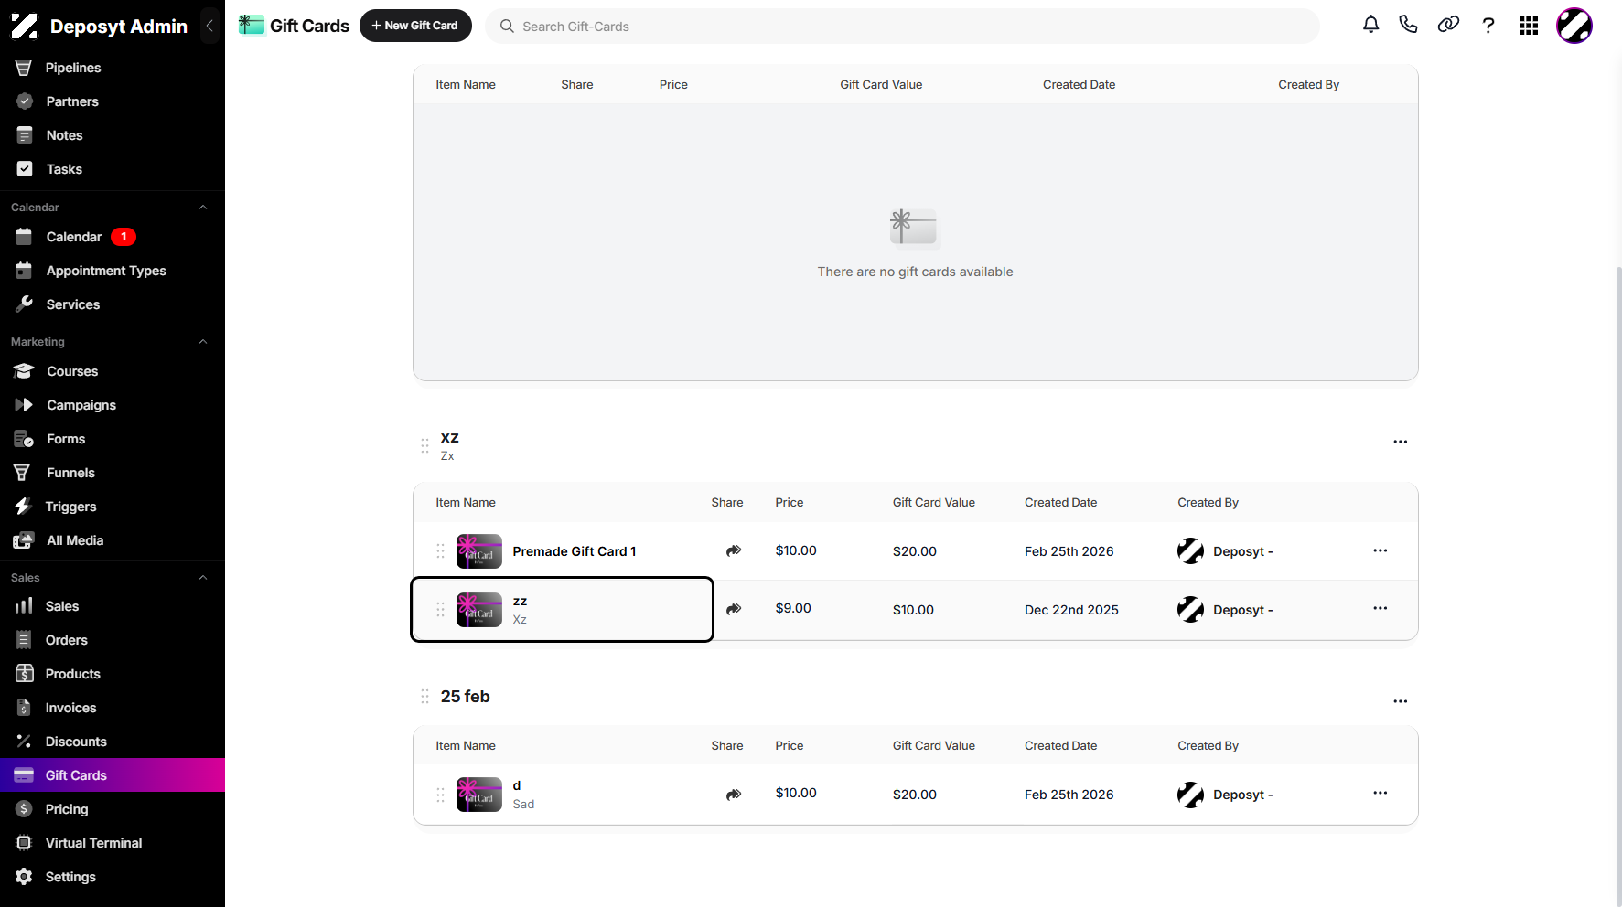This screenshot has width=1622, height=907.
Task: Collapse the sidebar with the chevron arrow
Action: point(209,26)
